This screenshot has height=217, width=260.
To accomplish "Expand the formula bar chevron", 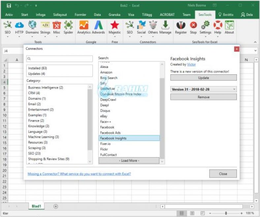I will pos(255,50).
